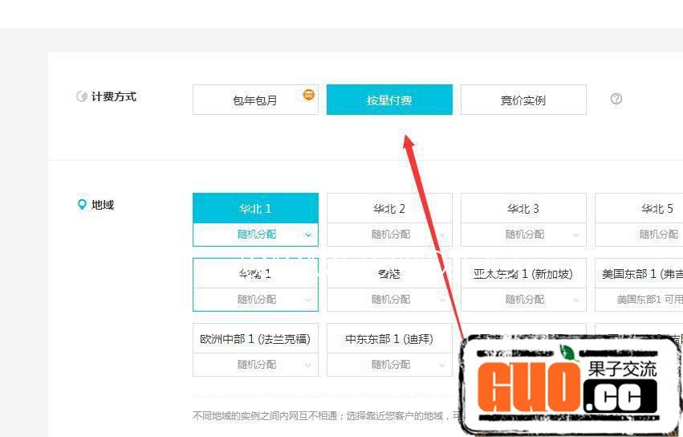Select the 香港 region
Viewport: 683px width, 437px height.
(389, 273)
